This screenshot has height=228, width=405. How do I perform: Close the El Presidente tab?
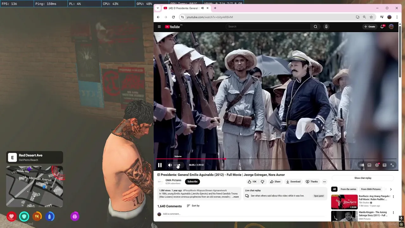click(x=208, y=8)
